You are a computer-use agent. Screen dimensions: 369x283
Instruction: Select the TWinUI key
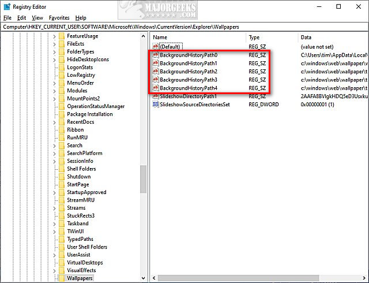(76, 232)
